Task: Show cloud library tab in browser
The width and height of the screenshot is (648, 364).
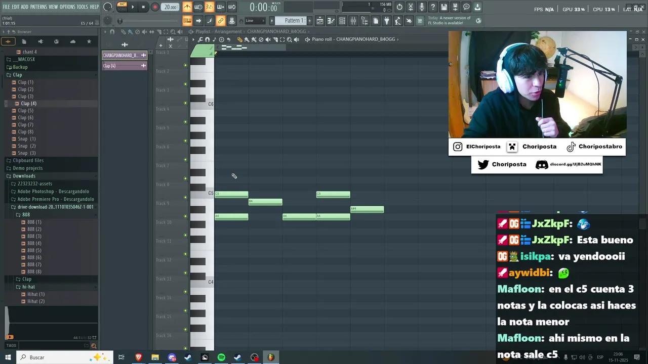Action: pos(73,41)
